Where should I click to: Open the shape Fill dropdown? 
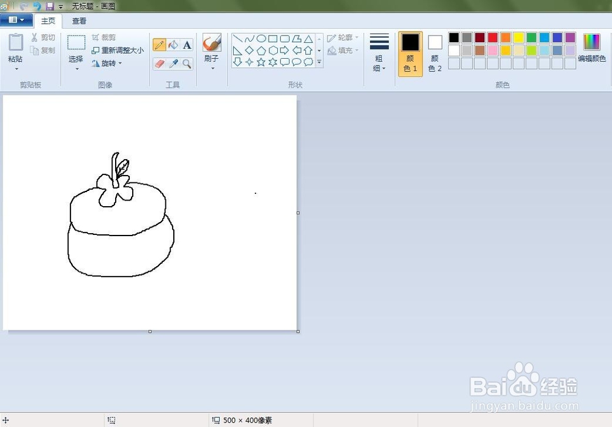pos(343,50)
